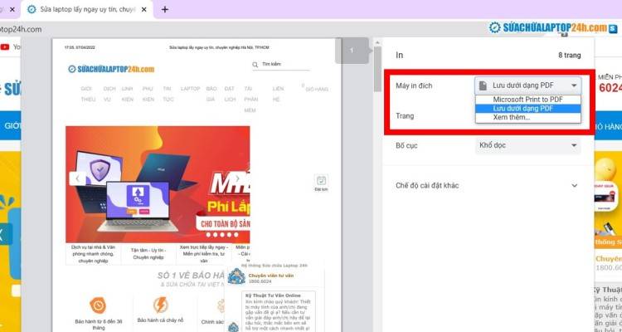Click the next-slide arrow on the banner

tap(237, 178)
